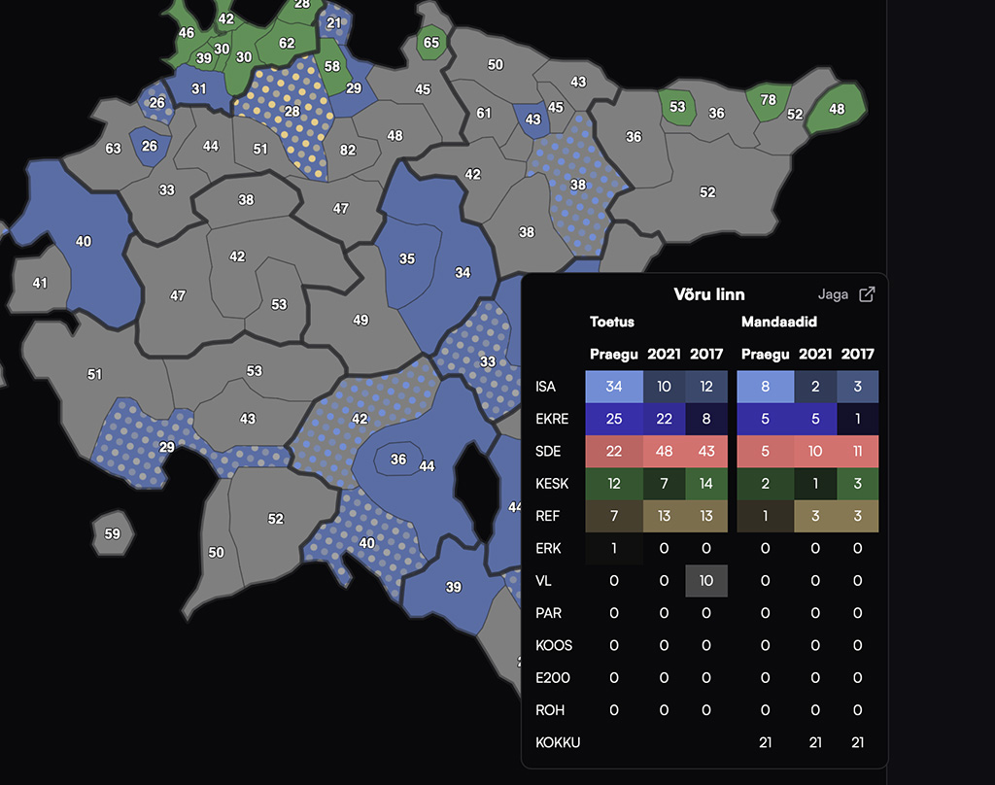
Task: Select the green map region labeled 78
Action: (768, 101)
